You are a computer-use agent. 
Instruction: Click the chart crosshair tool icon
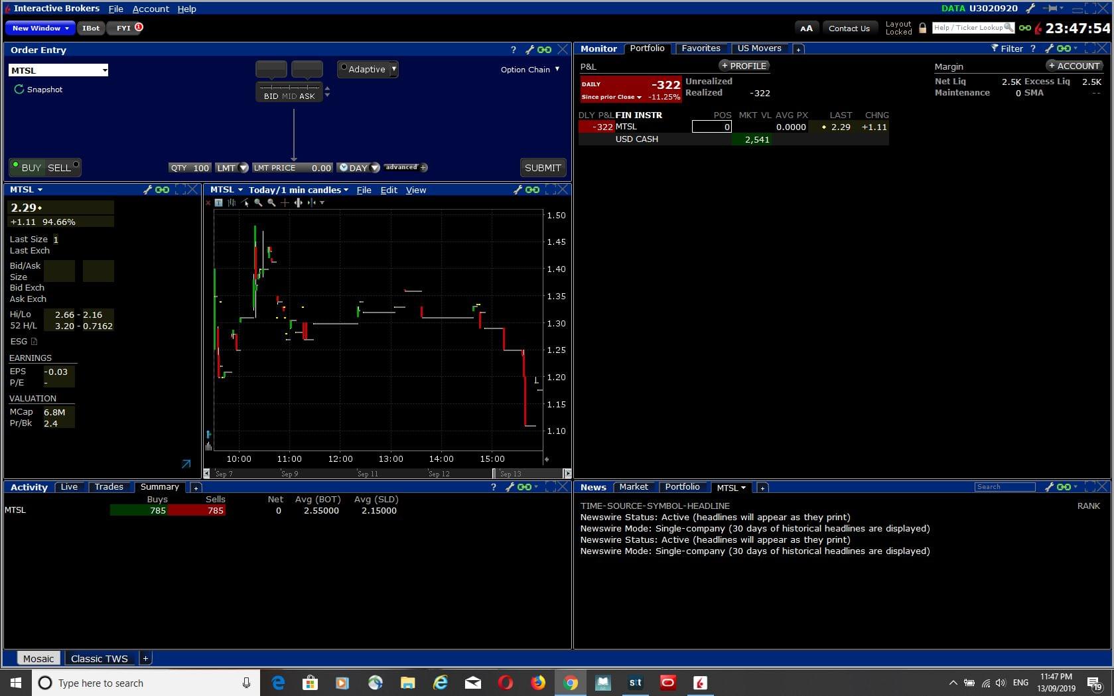(x=285, y=203)
